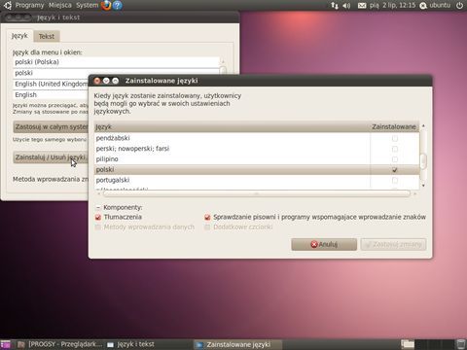Select the portugalski row

(x=257, y=180)
